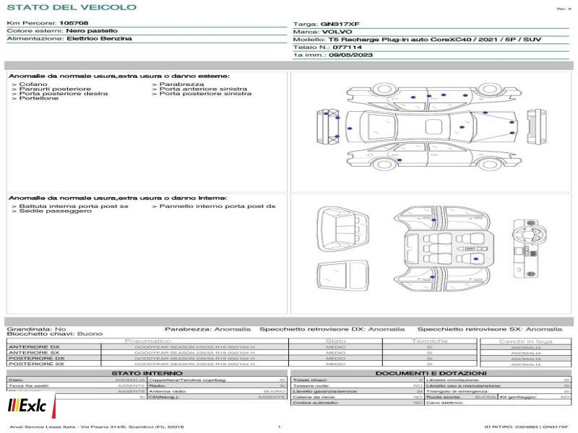Click the 'DOCUMENTI E DOTAZIONI' section header

click(431, 373)
